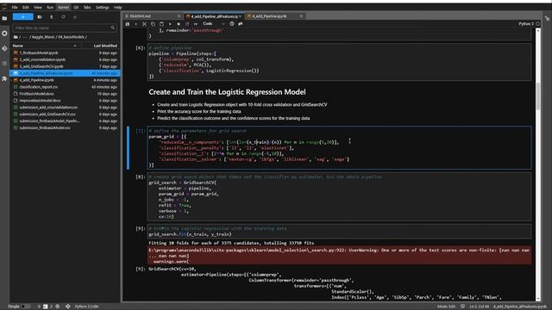Open the Running Terminals and Kernels sidebar
Screen dimensions: 552x310
point(4,34)
